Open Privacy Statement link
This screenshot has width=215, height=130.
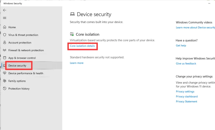(187, 101)
